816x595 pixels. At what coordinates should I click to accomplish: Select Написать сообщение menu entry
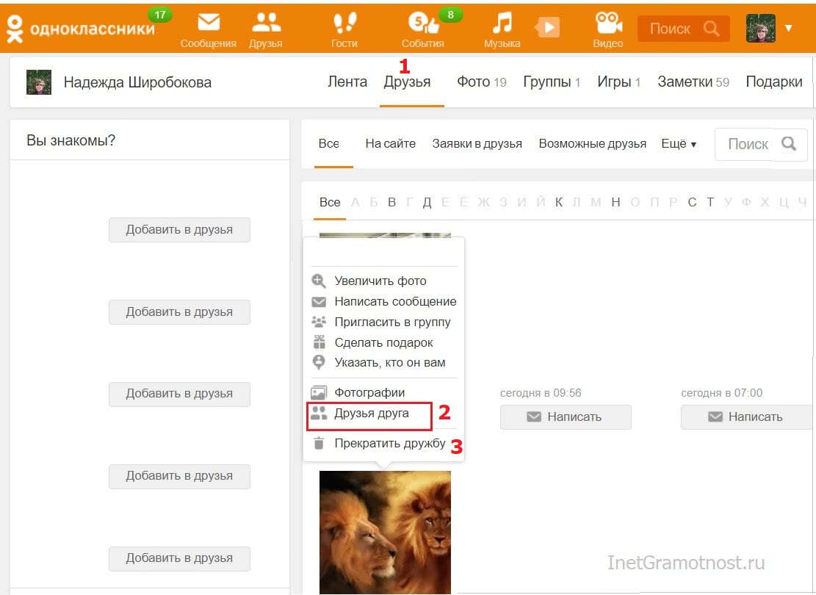(x=394, y=301)
